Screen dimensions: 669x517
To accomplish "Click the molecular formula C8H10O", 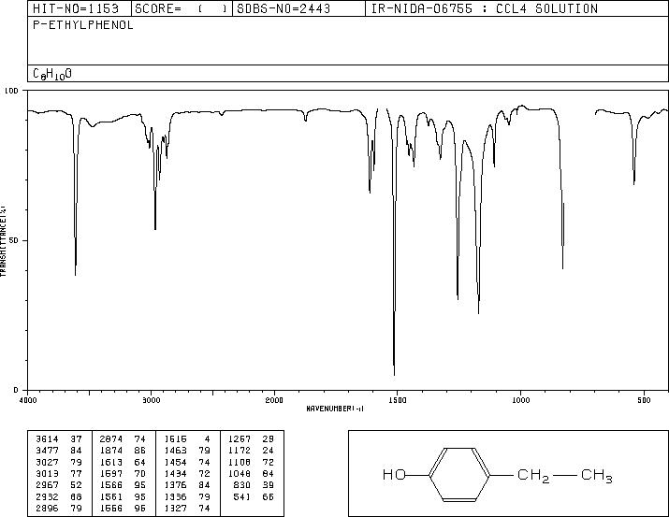I will pos(52,74).
